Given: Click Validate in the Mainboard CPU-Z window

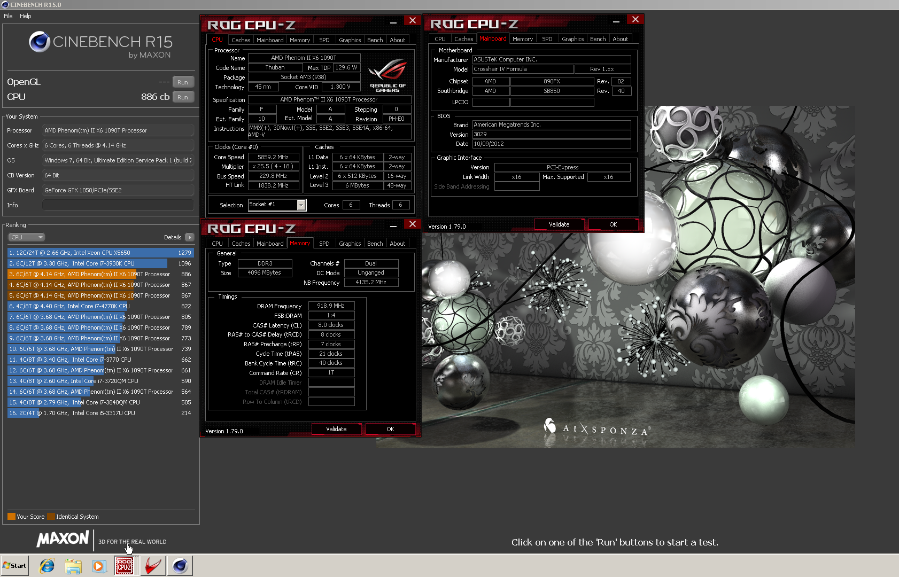Looking at the screenshot, I should (559, 224).
